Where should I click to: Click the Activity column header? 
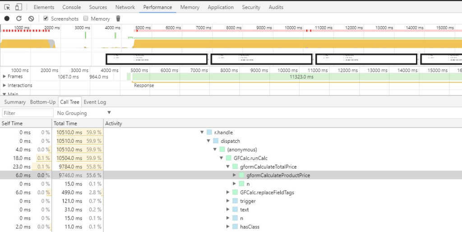[283, 123]
